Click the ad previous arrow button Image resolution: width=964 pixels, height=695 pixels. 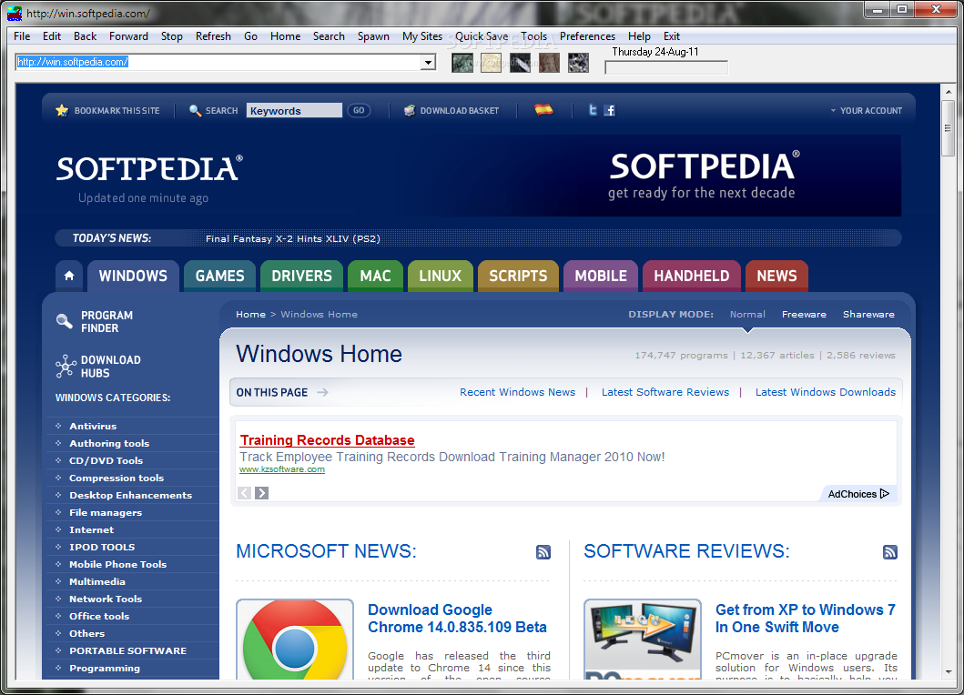(245, 493)
